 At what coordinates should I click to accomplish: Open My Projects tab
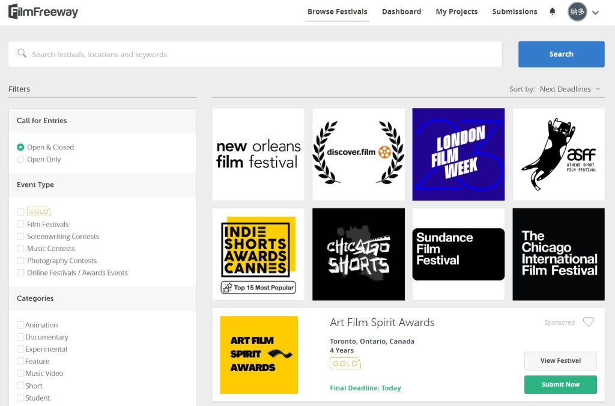click(x=456, y=12)
